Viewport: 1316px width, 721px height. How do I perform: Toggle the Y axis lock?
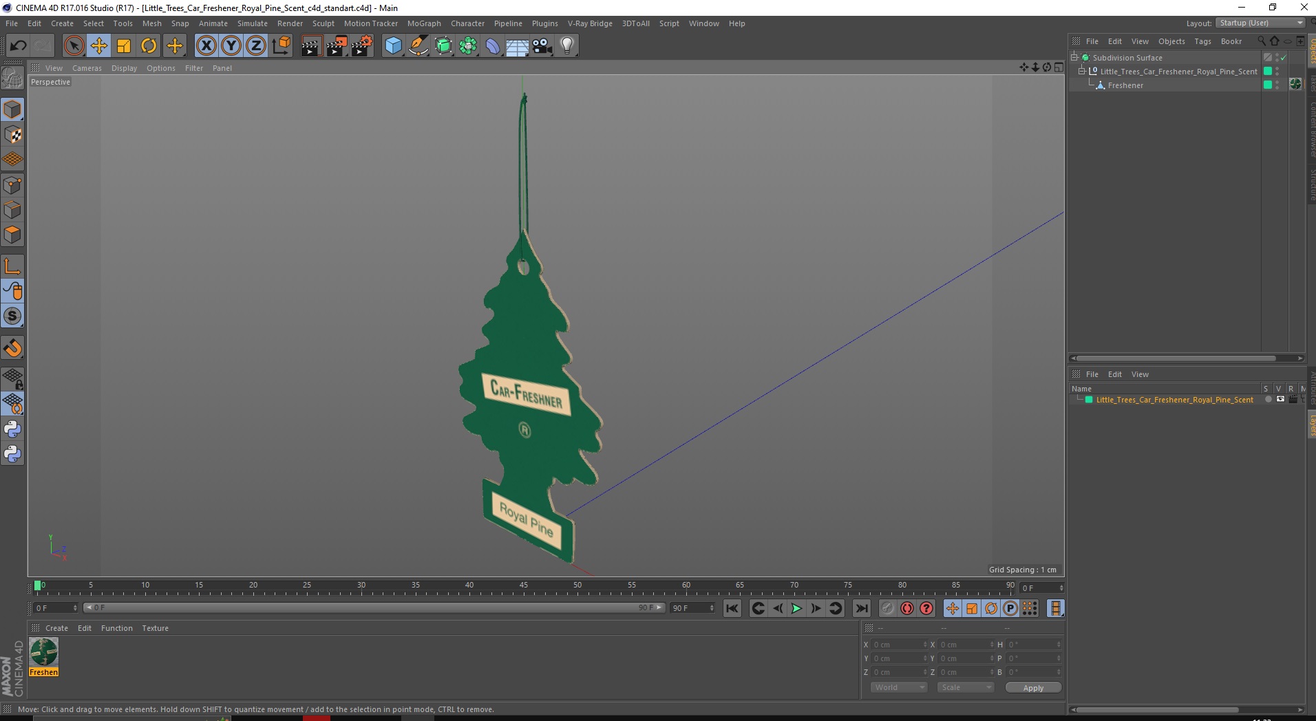[231, 46]
